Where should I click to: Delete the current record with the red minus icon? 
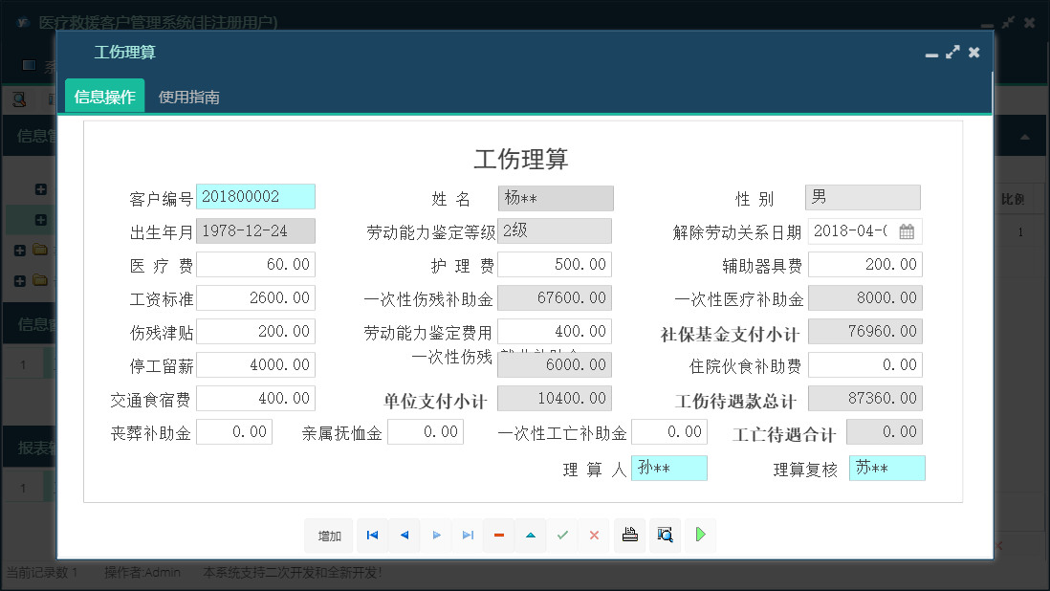(498, 536)
